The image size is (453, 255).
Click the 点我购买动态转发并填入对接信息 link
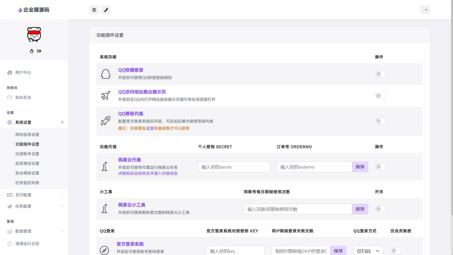click(148, 173)
